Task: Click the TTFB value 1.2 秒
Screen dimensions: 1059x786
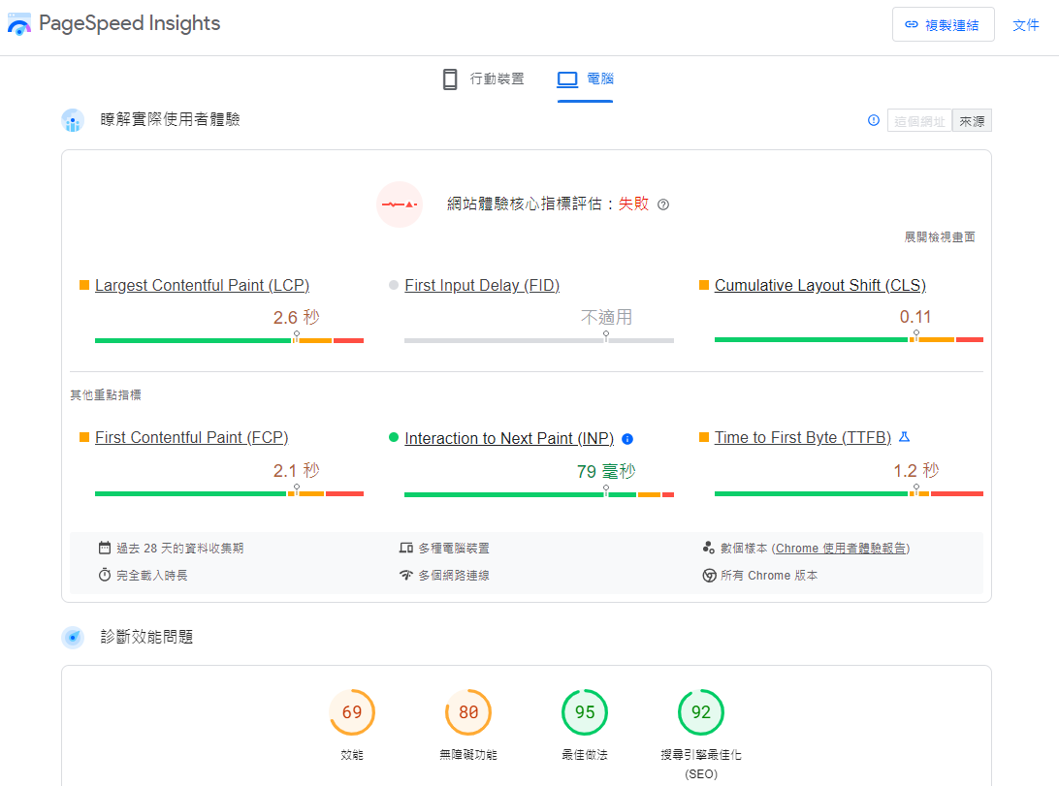Action: coord(915,470)
